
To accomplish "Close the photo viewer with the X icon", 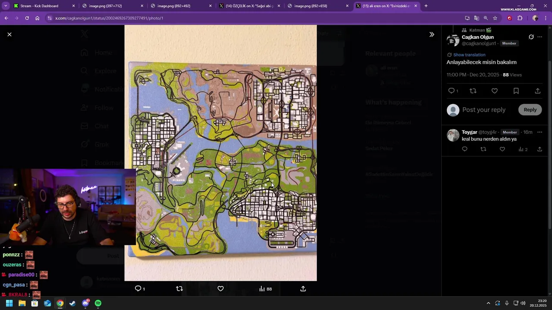I will click(9, 34).
